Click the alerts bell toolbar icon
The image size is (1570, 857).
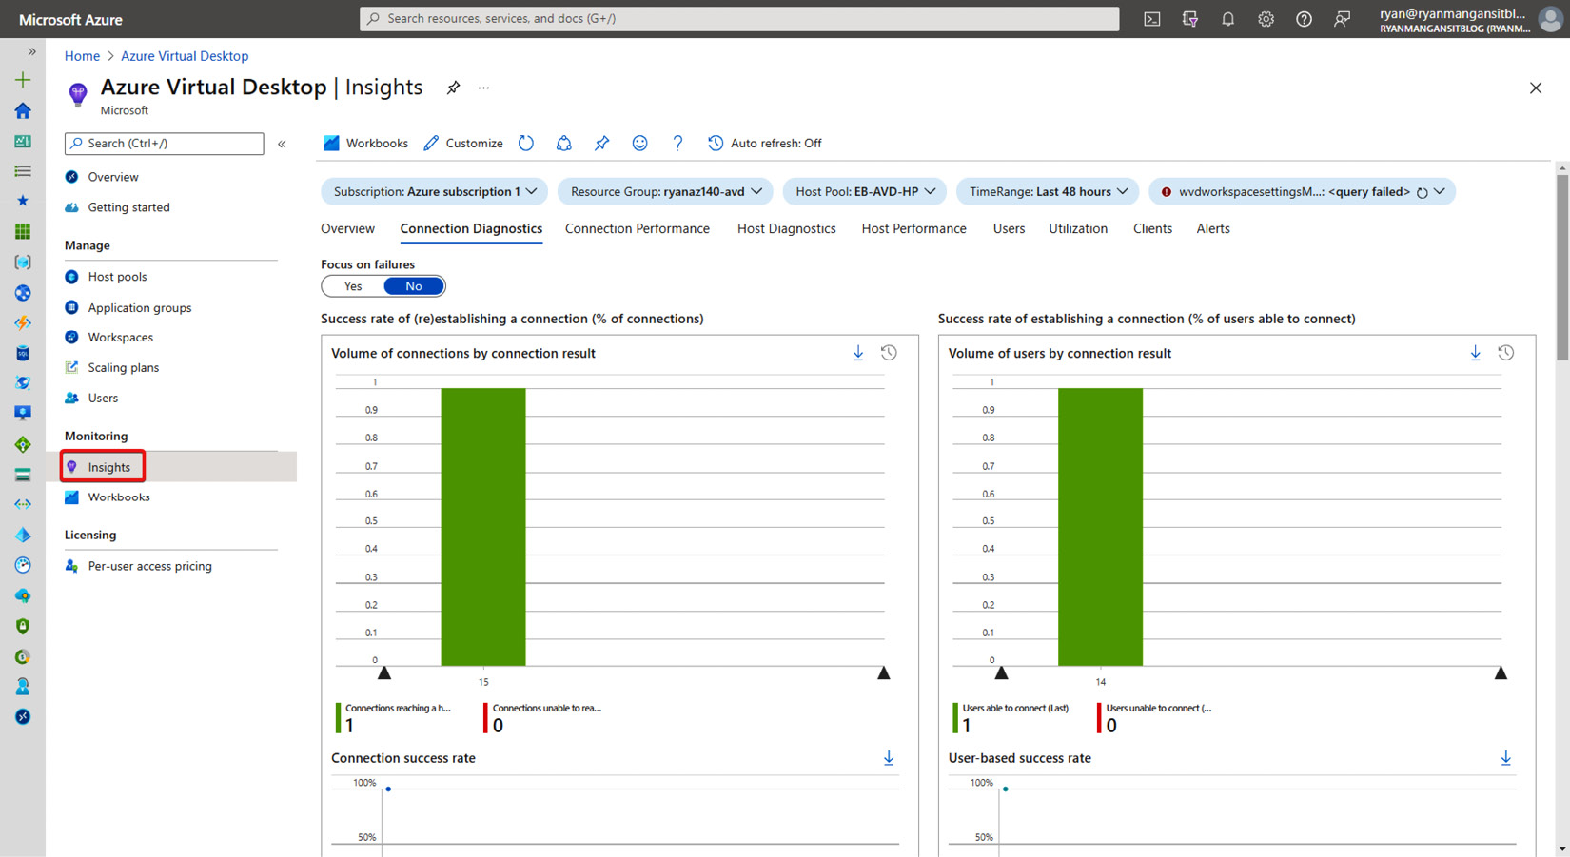point(564,143)
